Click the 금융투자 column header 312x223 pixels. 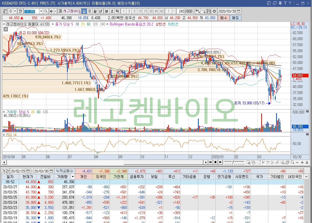[x=137, y=177]
